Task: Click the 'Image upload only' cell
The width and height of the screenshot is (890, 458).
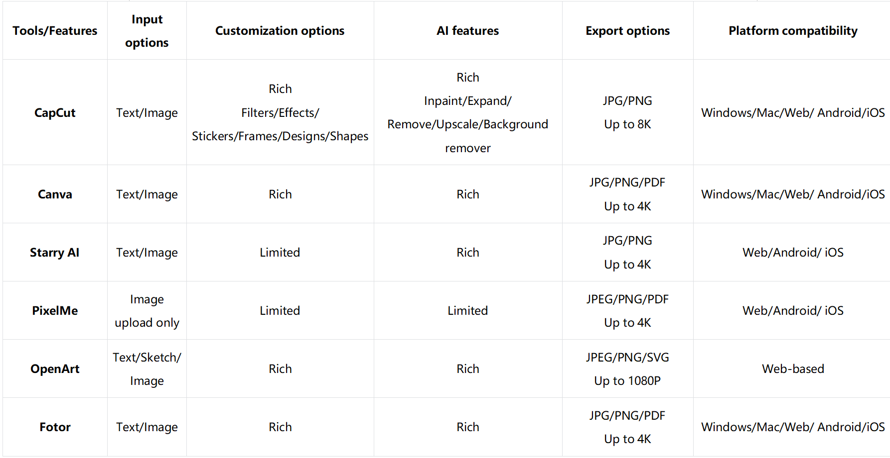Action: coord(147,311)
